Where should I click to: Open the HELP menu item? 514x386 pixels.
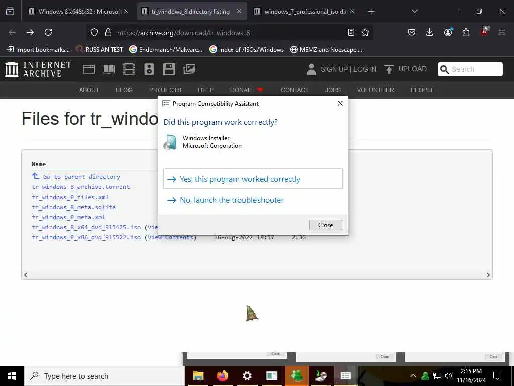tap(205, 90)
